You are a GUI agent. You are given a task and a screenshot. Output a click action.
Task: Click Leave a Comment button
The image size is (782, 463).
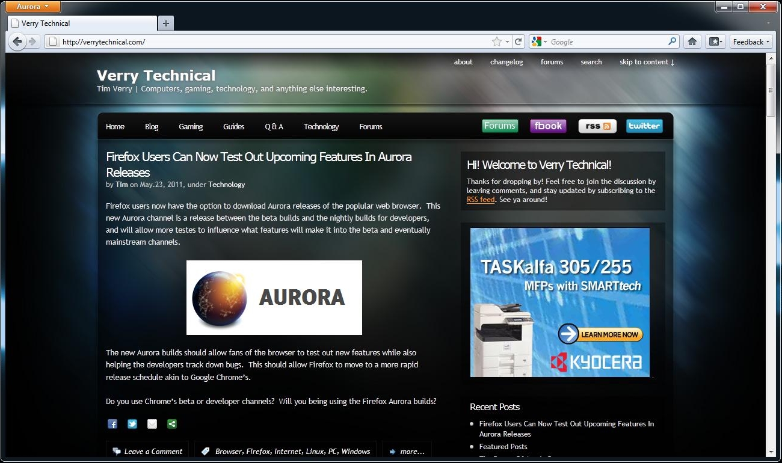147,452
